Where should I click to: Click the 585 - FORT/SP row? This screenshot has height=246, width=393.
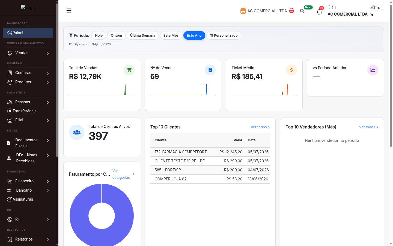point(210,170)
